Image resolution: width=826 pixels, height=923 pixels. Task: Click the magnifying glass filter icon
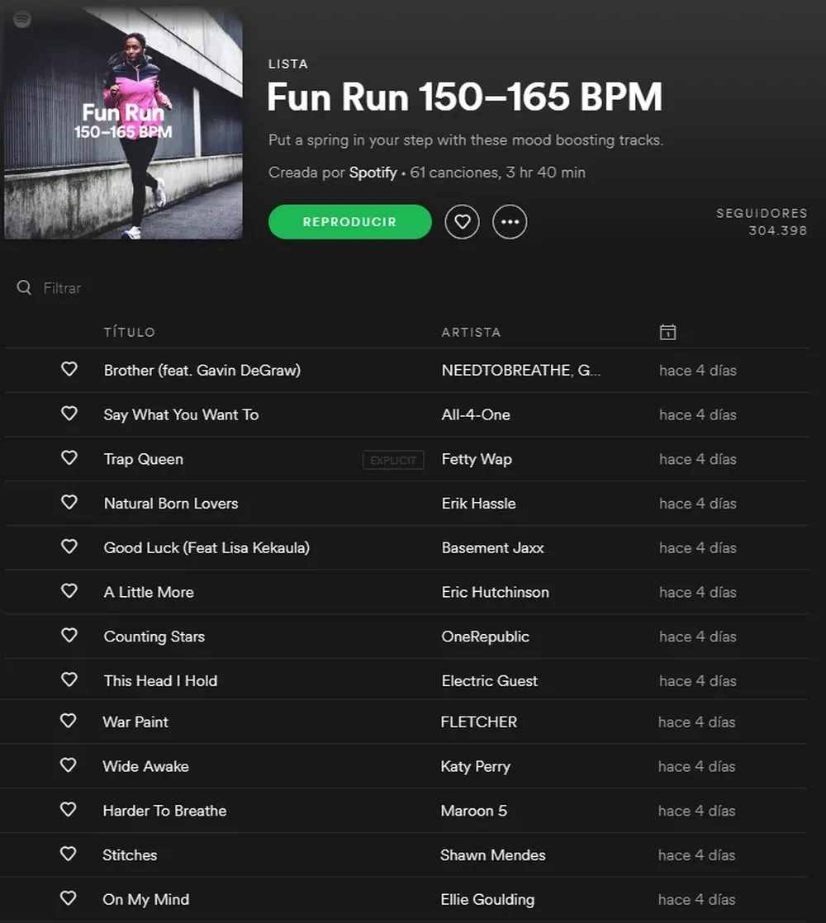[24, 287]
